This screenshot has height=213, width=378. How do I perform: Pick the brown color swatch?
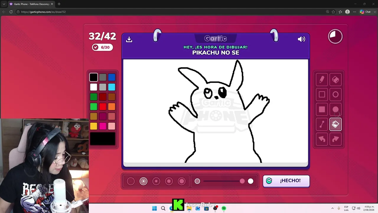pos(112,97)
